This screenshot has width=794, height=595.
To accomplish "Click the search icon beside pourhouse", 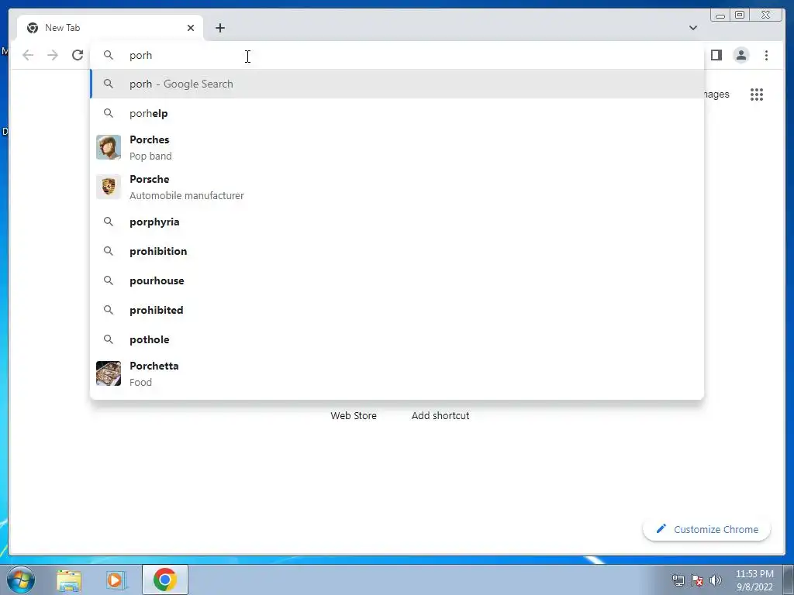I will coord(109,280).
